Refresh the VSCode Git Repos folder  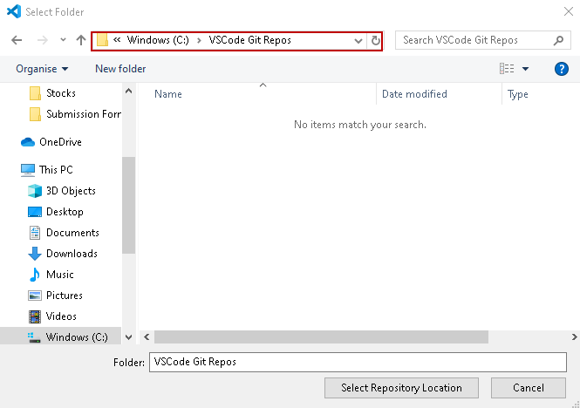point(376,40)
